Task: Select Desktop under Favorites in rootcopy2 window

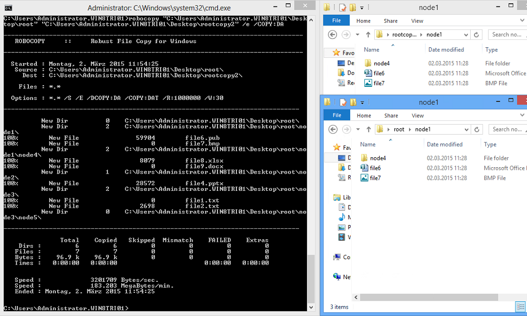Action: click(346, 63)
